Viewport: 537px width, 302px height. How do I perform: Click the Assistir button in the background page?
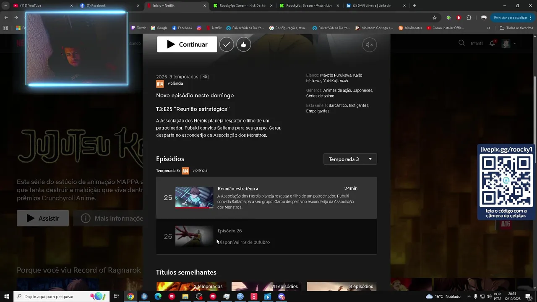tap(43, 218)
